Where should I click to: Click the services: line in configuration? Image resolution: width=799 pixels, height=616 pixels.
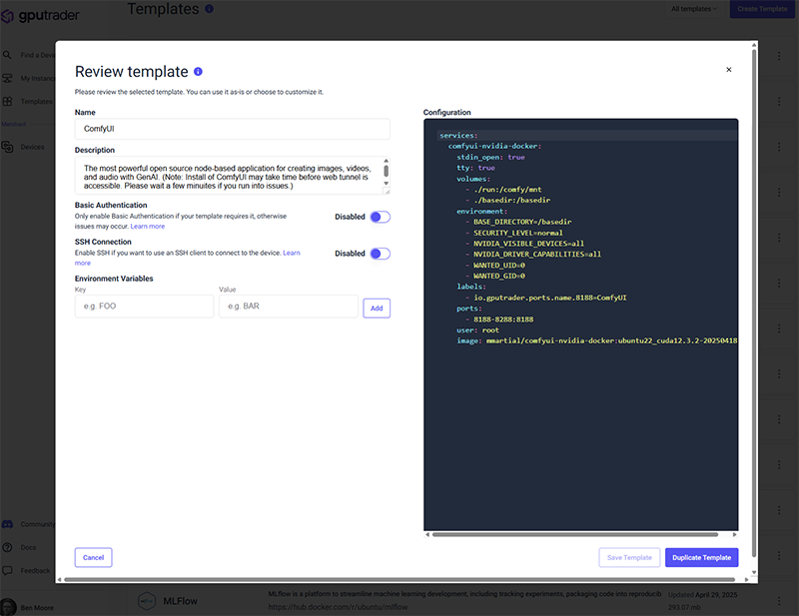pyautogui.click(x=458, y=136)
